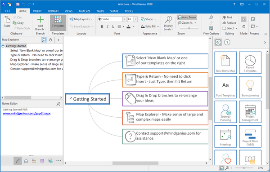The width and height of the screenshot is (270, 172).
Task: Open the Solid Fill dropdown
Action: tap(150, 26)
